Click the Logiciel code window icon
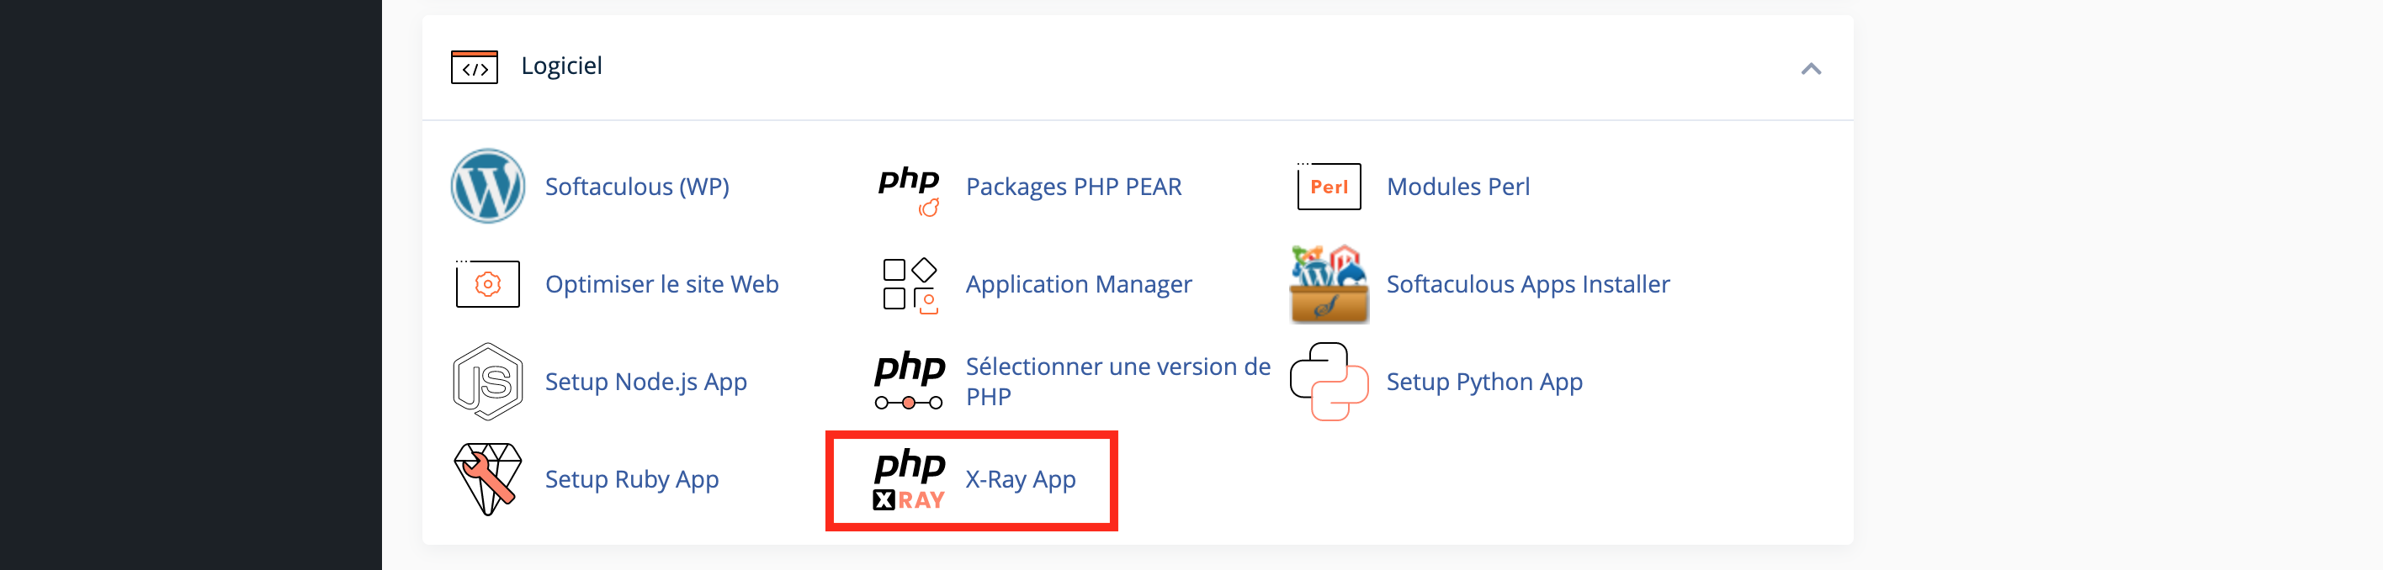 point(474,67)
